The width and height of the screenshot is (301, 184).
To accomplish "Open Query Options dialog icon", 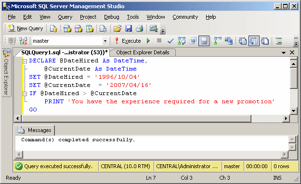I will click(193, 41).
